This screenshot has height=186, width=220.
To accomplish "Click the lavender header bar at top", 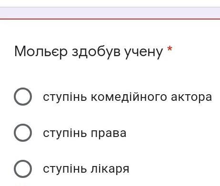I will click(110, 13).
